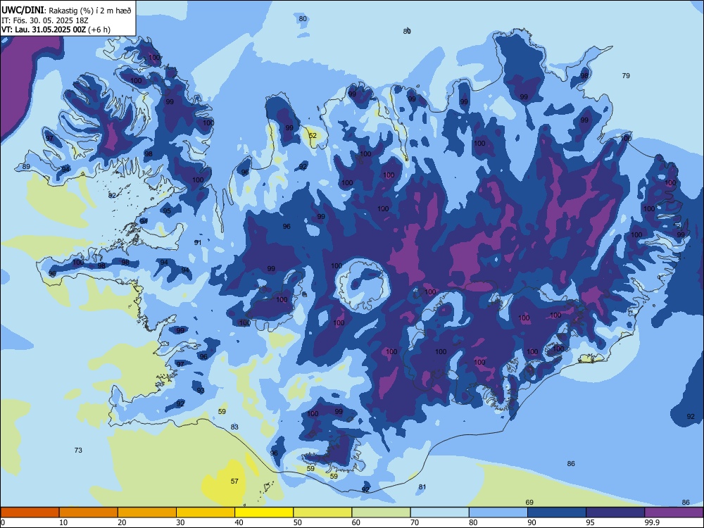Click the humidity value '57' offshore to the southwest
The height and width of the screenshot is (528, 704).
click(x=234, y=482)
